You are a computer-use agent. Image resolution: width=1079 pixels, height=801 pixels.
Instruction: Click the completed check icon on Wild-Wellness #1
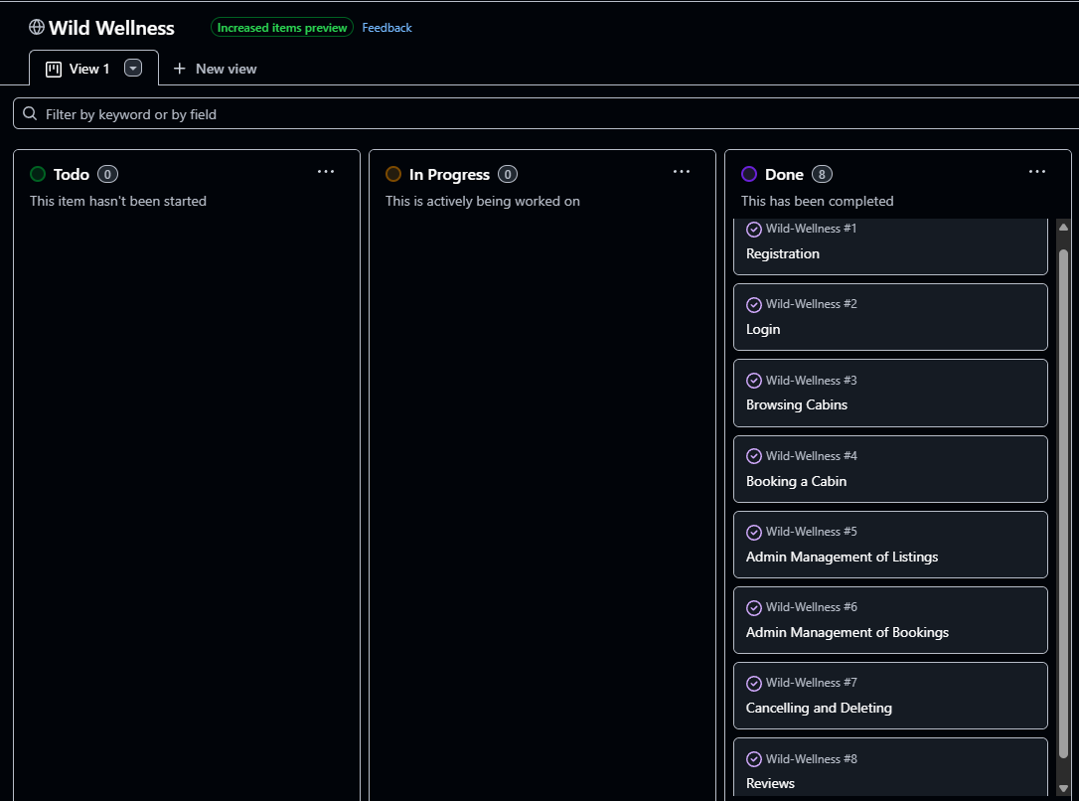click(754, 230)
